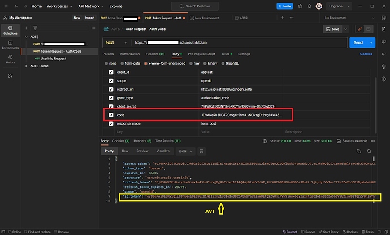This screenshot has width=390, height=235.
Task: Open the JSON format dropdown
Action: pos(185,151)
